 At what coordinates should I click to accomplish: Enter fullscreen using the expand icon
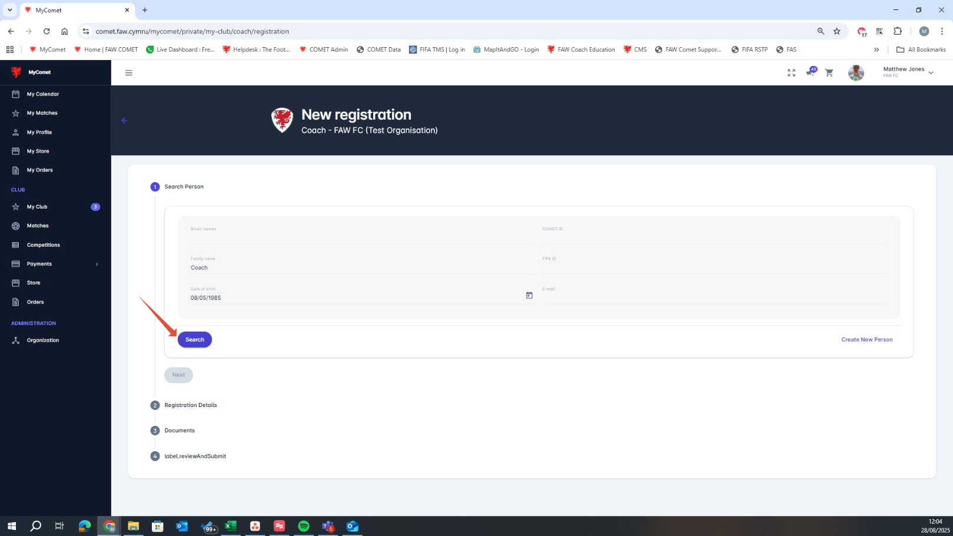(x=791, y=73)
